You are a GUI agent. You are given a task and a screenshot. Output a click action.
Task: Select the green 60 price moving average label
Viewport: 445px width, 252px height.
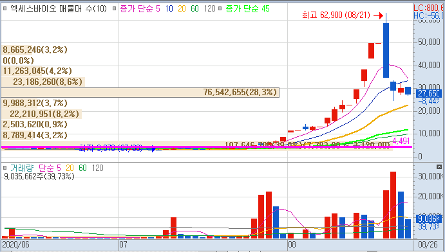[194, 9]
